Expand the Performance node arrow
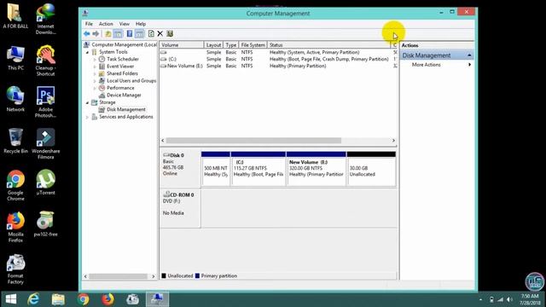This screenshot has width=546, height=307. tap(95, 88)
